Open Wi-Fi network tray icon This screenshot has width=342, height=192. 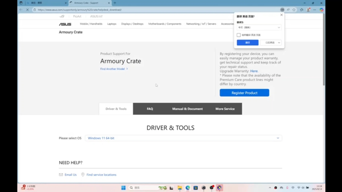click(x=298, y=188)
